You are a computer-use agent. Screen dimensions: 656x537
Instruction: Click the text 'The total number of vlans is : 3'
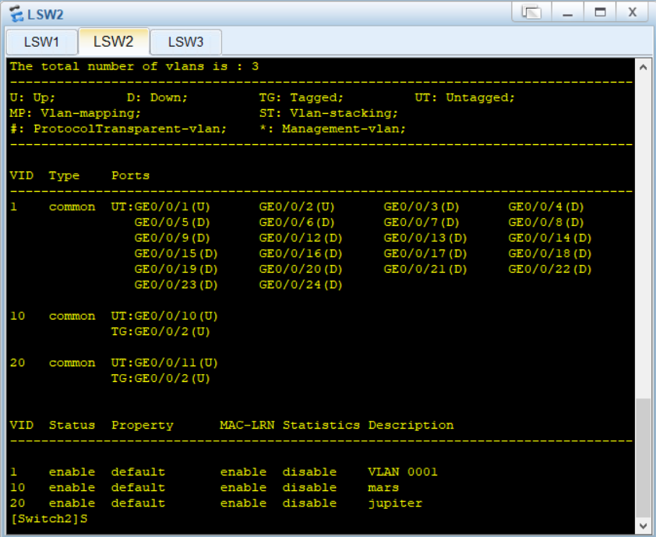[x=134, y=66]
